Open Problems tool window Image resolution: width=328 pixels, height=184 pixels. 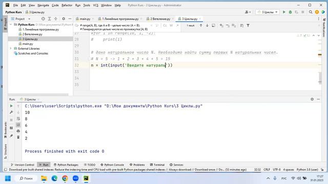tap(137, 165)
